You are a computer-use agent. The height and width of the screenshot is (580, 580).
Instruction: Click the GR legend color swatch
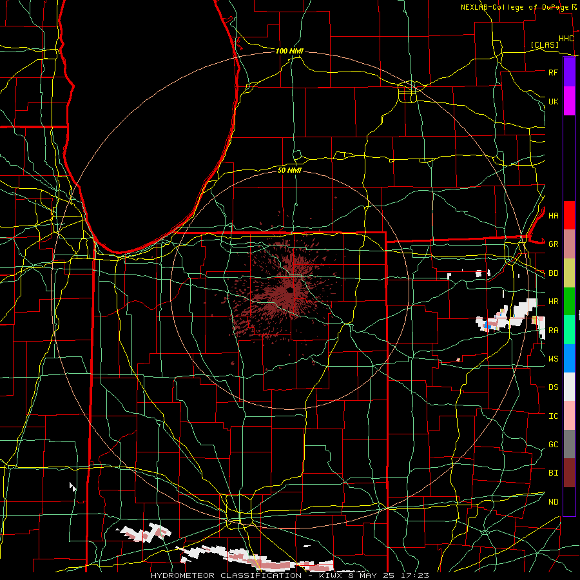coord(569,244)
